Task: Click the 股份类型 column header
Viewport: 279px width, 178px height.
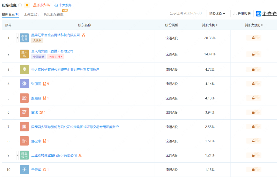Action: pos(172,25)
